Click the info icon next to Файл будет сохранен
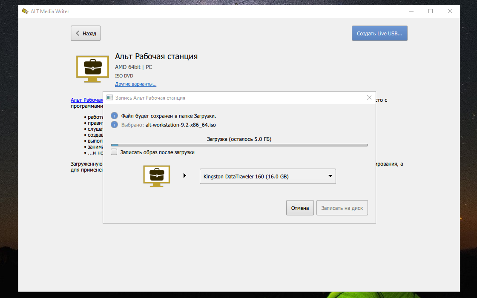 click(x=114, y=115)
